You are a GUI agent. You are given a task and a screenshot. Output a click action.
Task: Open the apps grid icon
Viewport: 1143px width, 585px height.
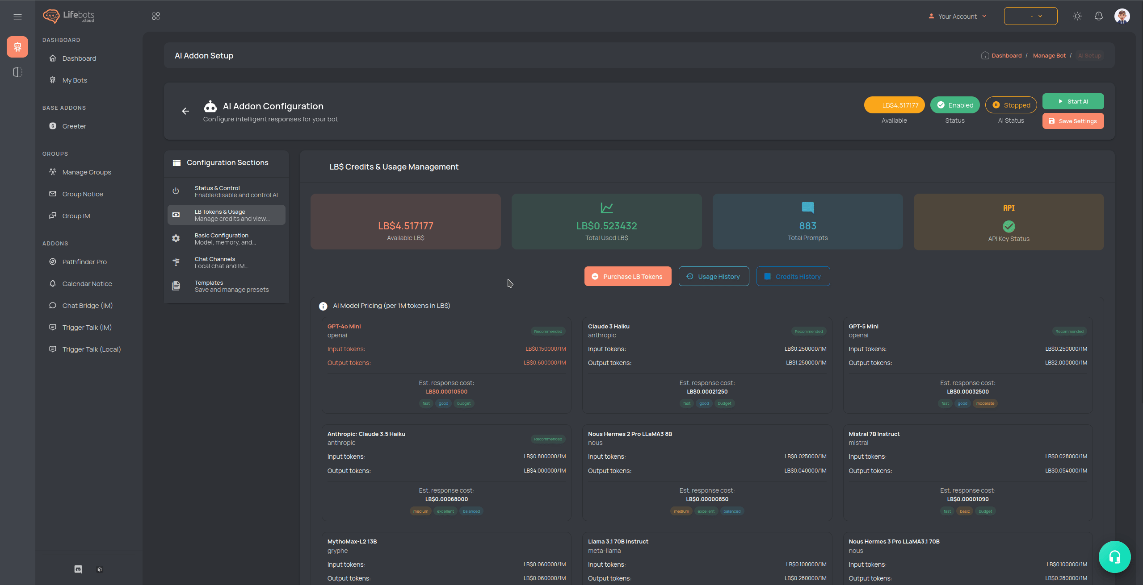[x=155, y=16]
